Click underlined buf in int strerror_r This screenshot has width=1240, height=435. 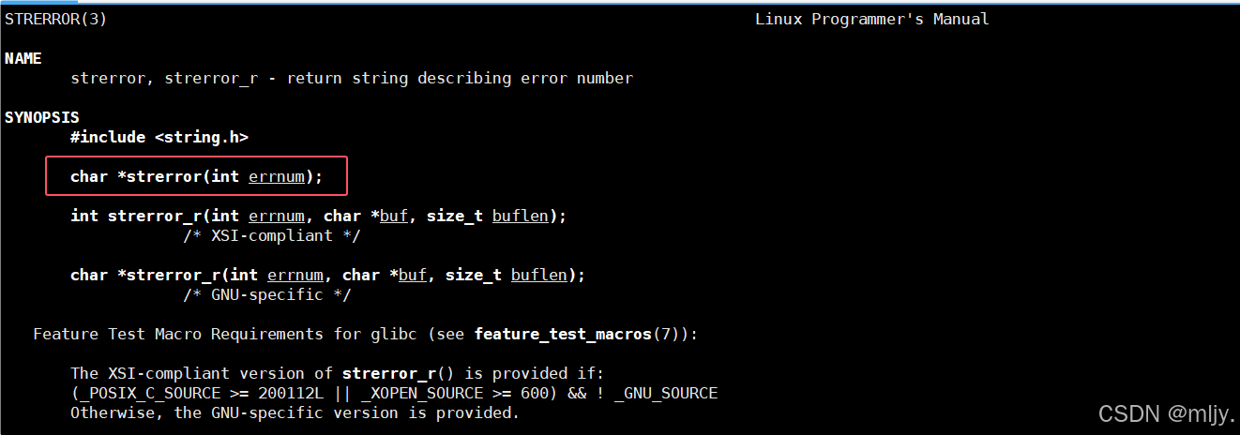[394, 216]
